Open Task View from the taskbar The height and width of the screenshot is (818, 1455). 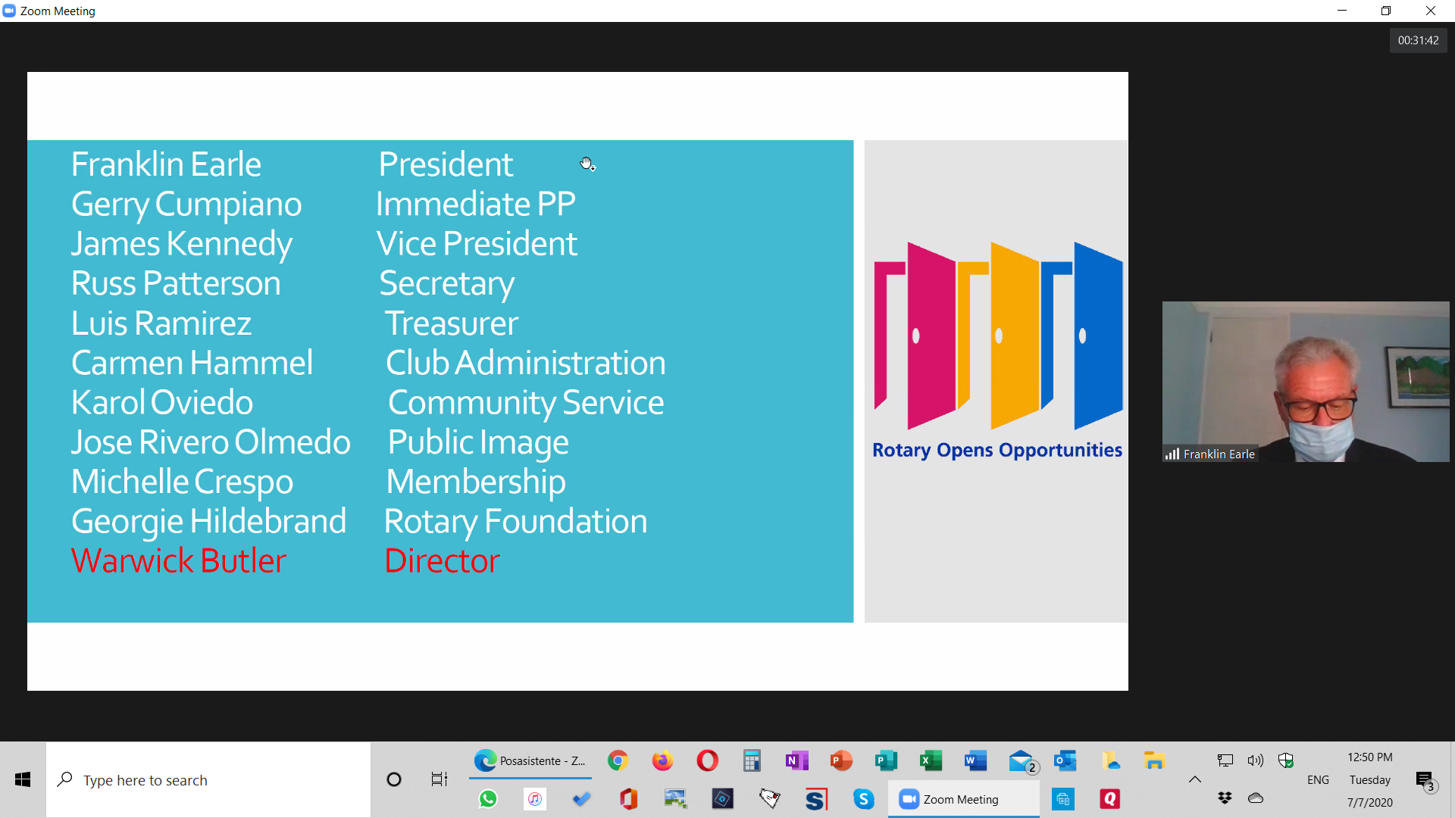[439, 779]
